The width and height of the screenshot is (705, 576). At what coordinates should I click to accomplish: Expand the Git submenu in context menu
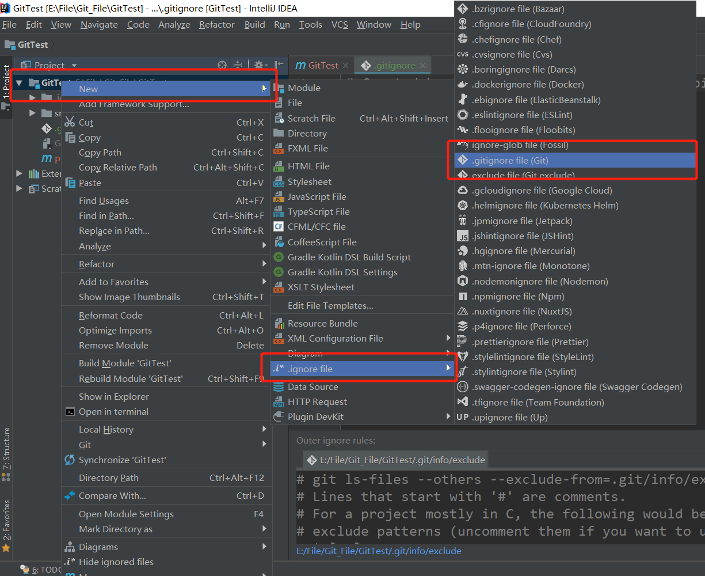pos(265,444)
